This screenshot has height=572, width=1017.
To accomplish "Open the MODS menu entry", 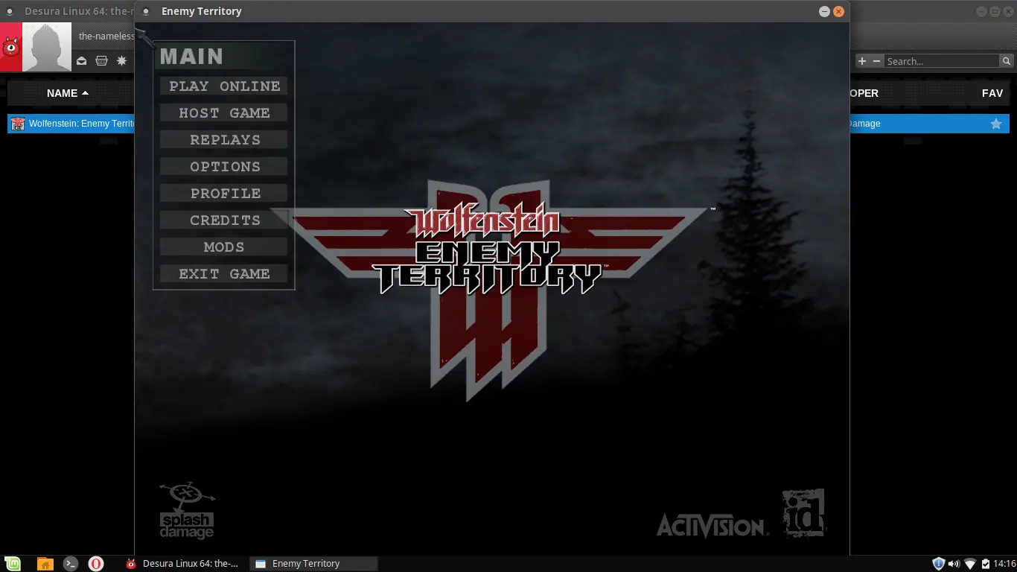I will tap(224, 247).
